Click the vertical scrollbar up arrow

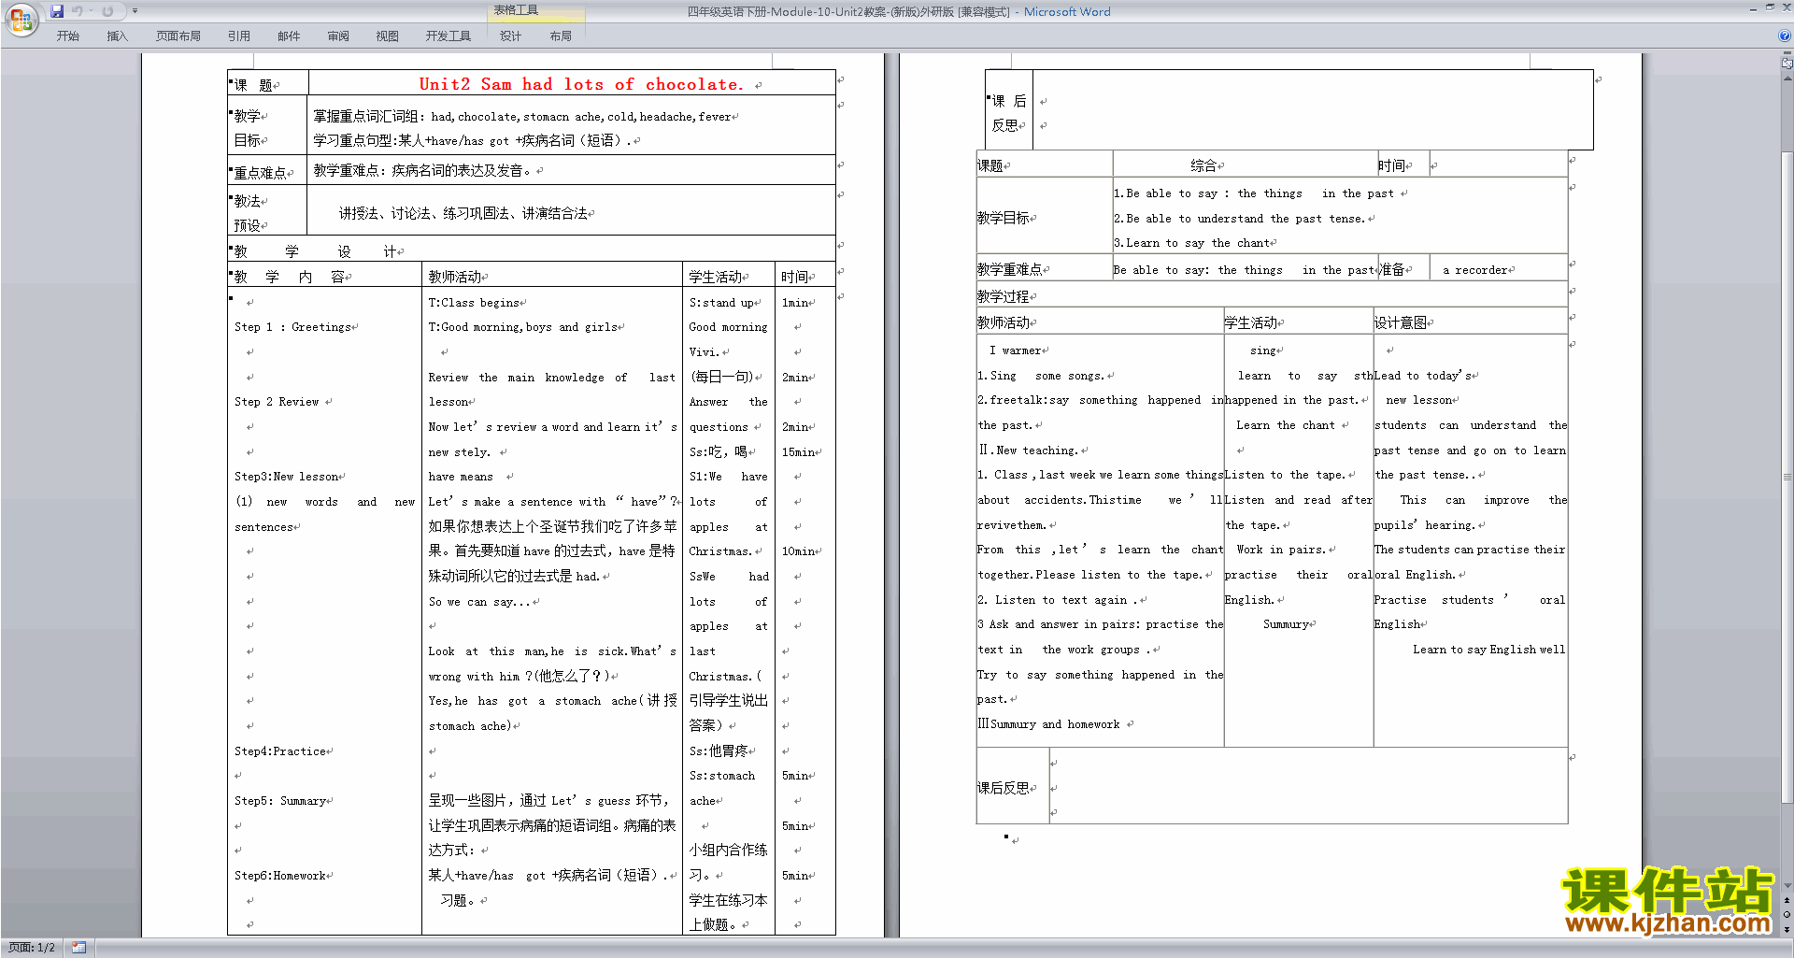[1787, 79]
